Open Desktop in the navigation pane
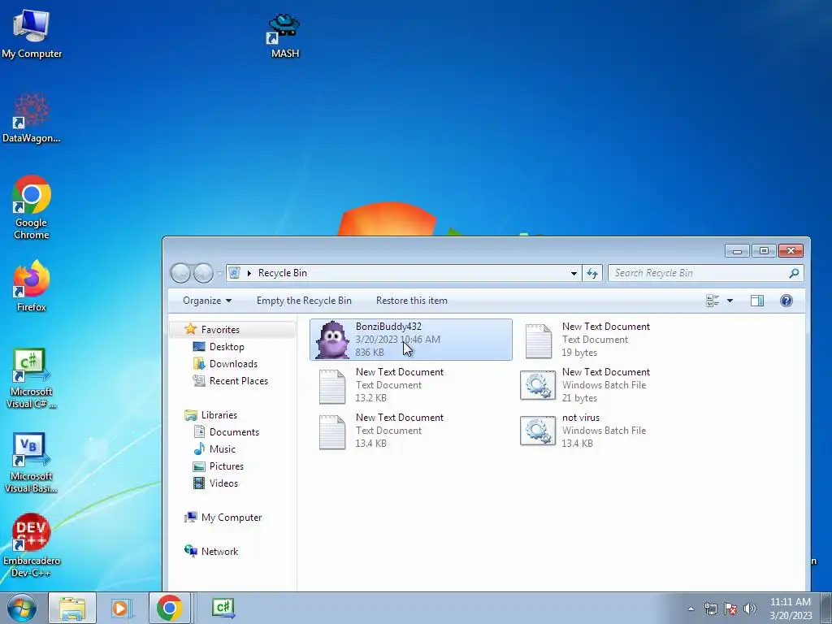Image resolution: width=832 pixels, height=624 pixels. (x=227, y=347)
